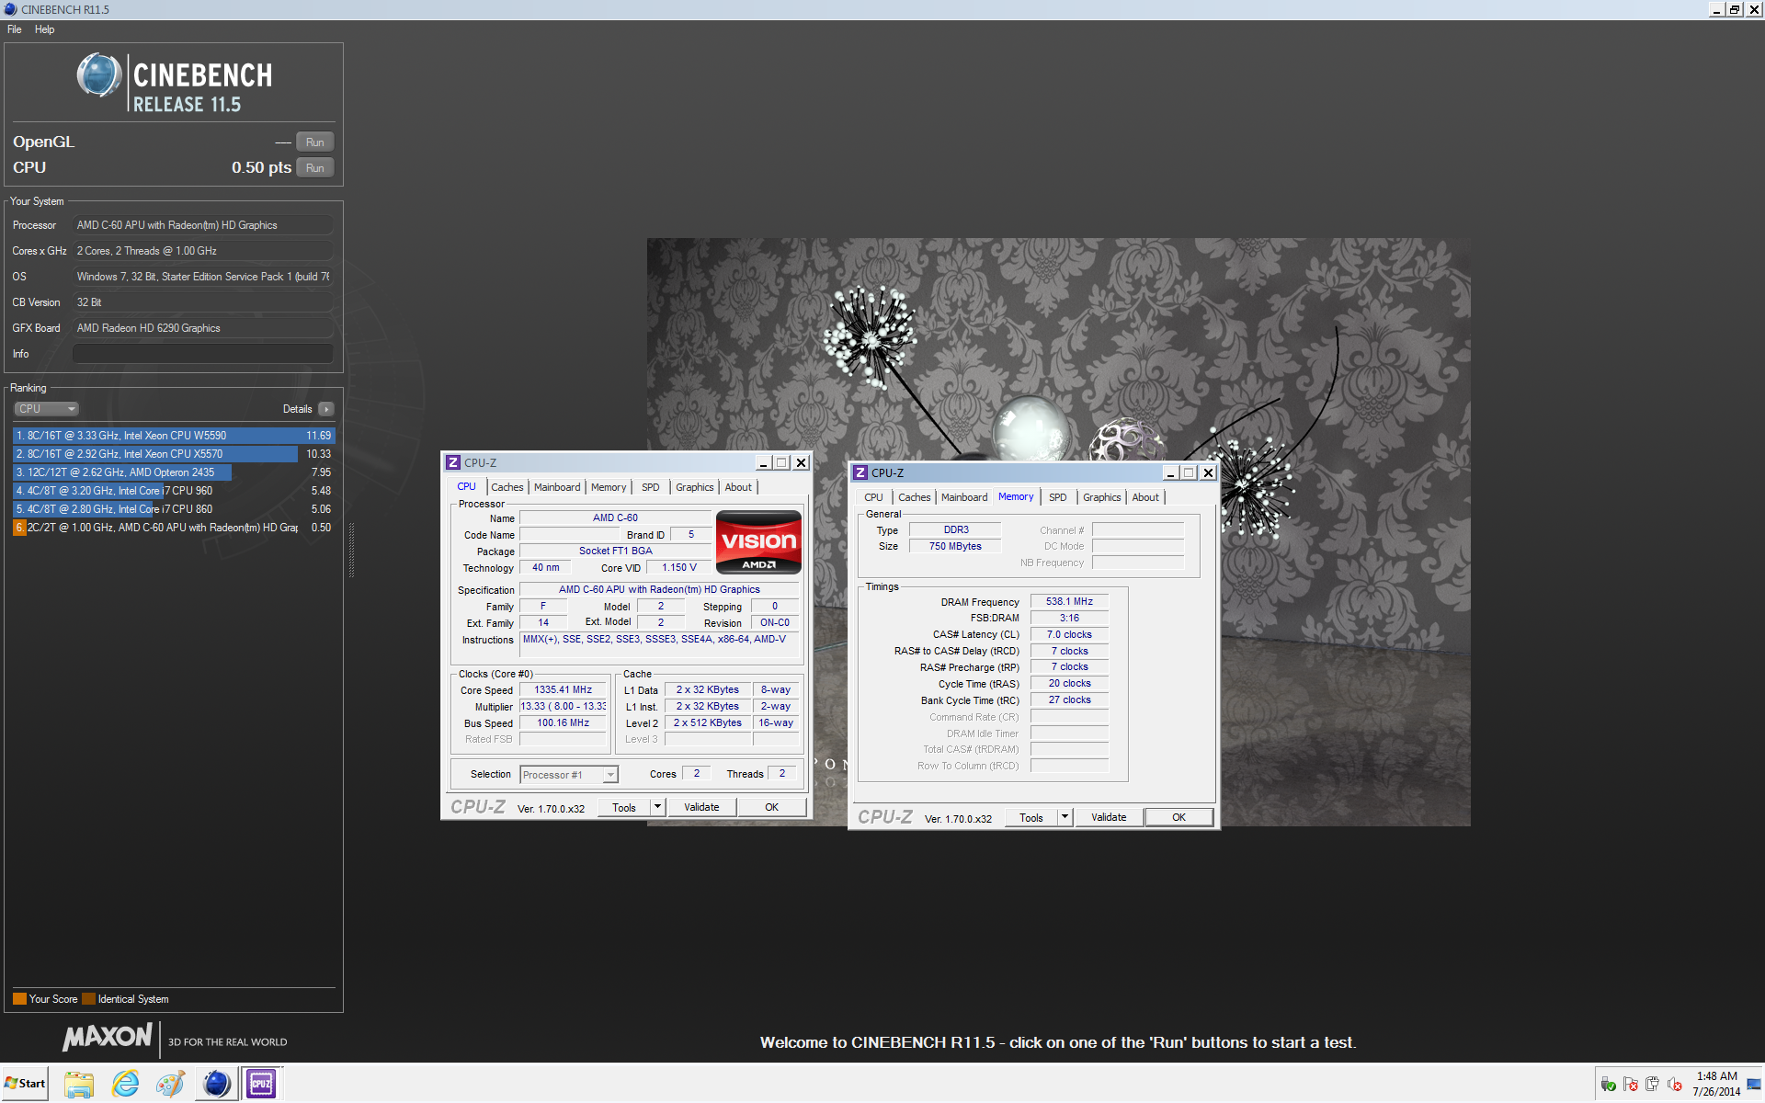
Task: Switch to Mainboard tab in Memory CPU-Z window
Action: (x=964, y=497)
